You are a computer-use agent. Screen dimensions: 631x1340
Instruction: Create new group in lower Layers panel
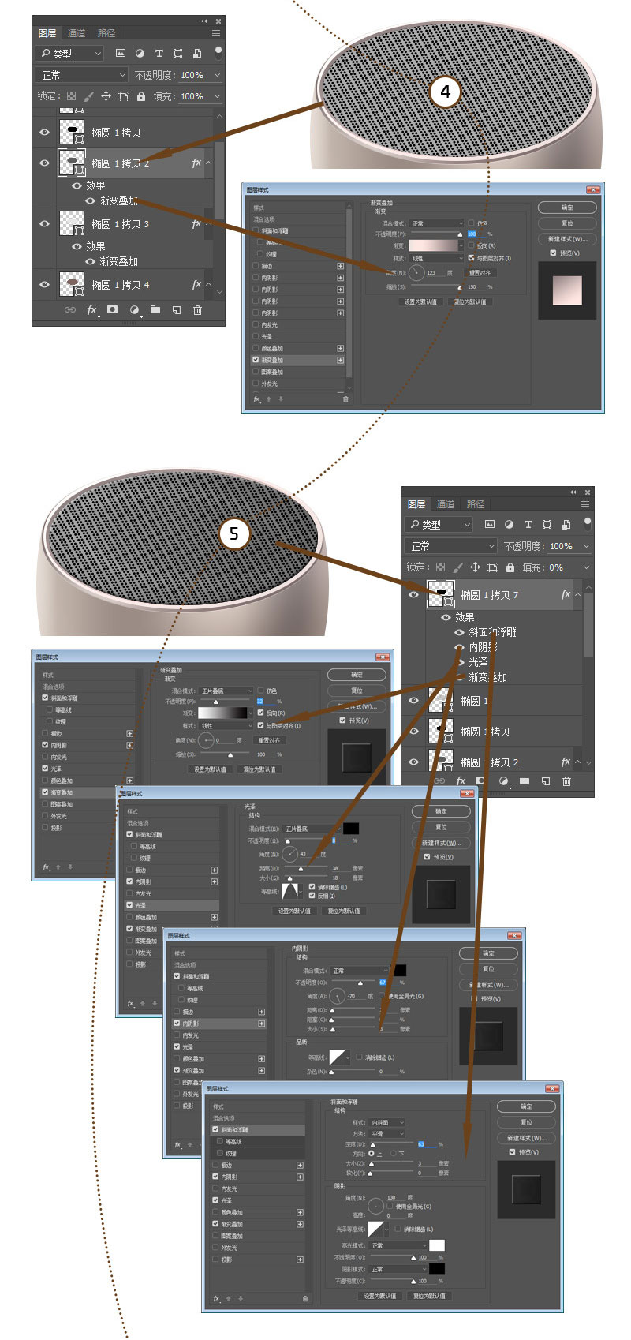click(x=525, y=781)
